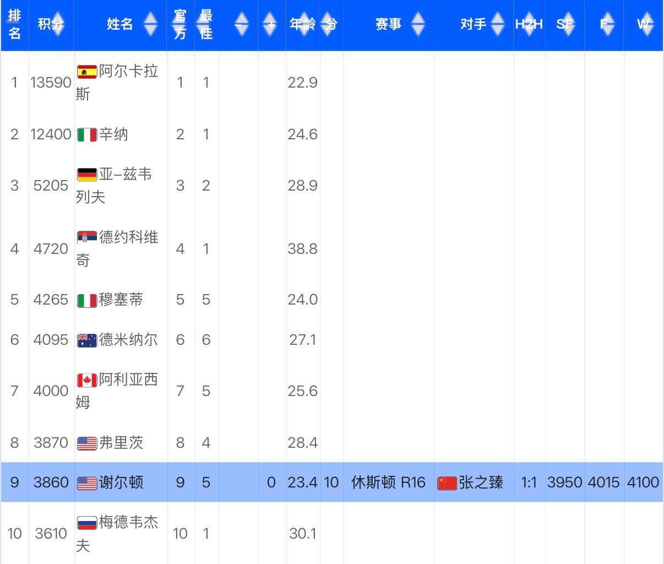664x564 pixels.
Task: Click Spain flag next to 阿尔卡拉斯
Action: (x=87, y=72)
